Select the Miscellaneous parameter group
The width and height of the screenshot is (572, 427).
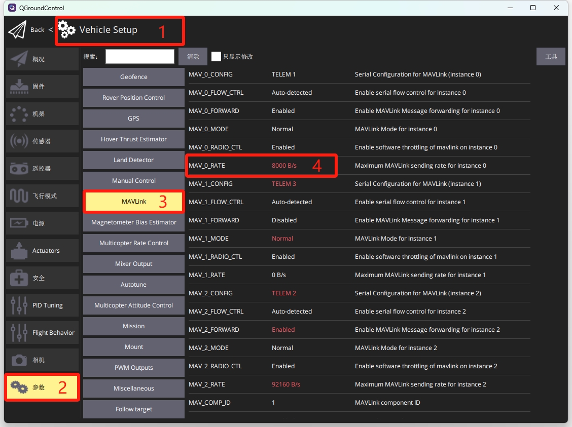pyautogui.click(x=134, y=389)
